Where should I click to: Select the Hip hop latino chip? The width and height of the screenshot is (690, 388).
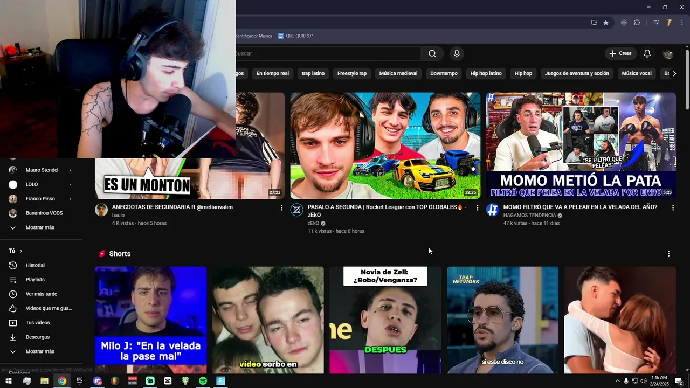[486, 73]
